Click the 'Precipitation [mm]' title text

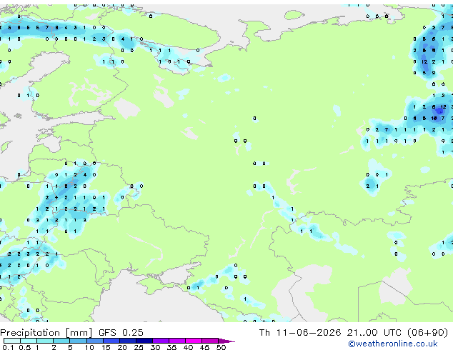click(x=46, y=333)
